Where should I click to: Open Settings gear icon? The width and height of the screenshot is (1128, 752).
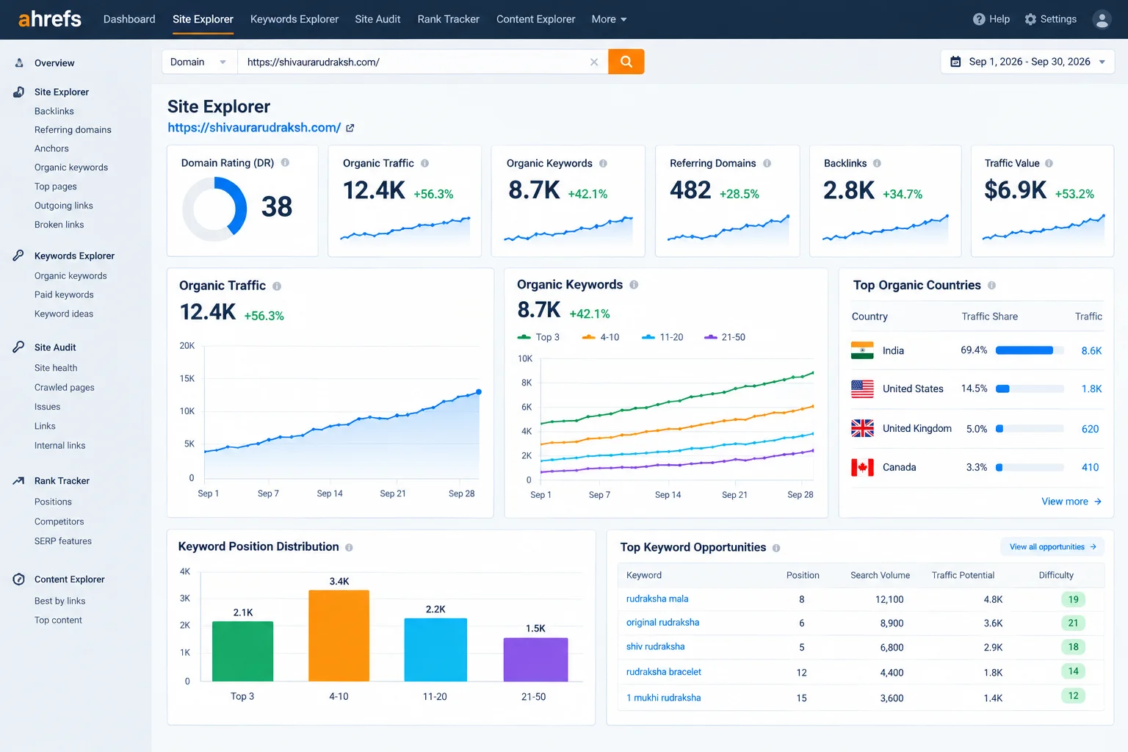coord(1030,19)
